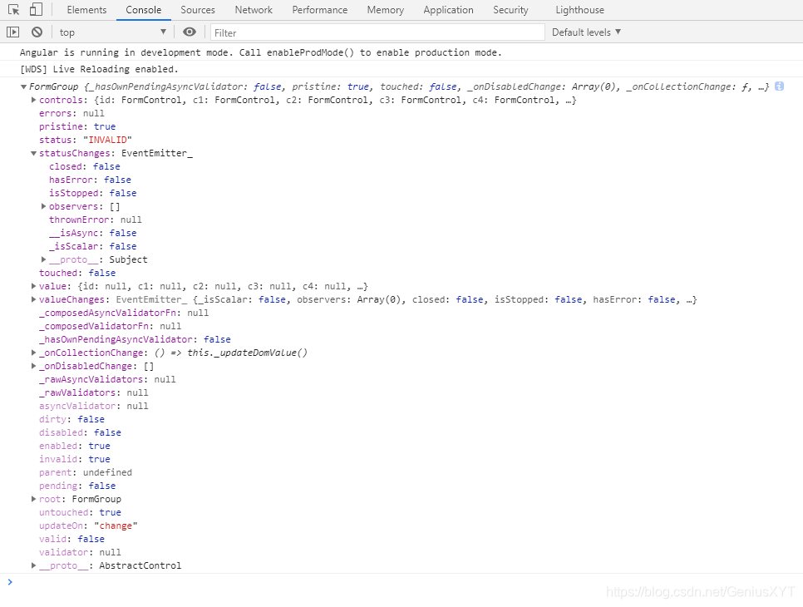The width and height of the screenshot is (803, 607).
Task: Click the _hasOwnPendingAsyncValidator: false row
Action: (135, 339)
